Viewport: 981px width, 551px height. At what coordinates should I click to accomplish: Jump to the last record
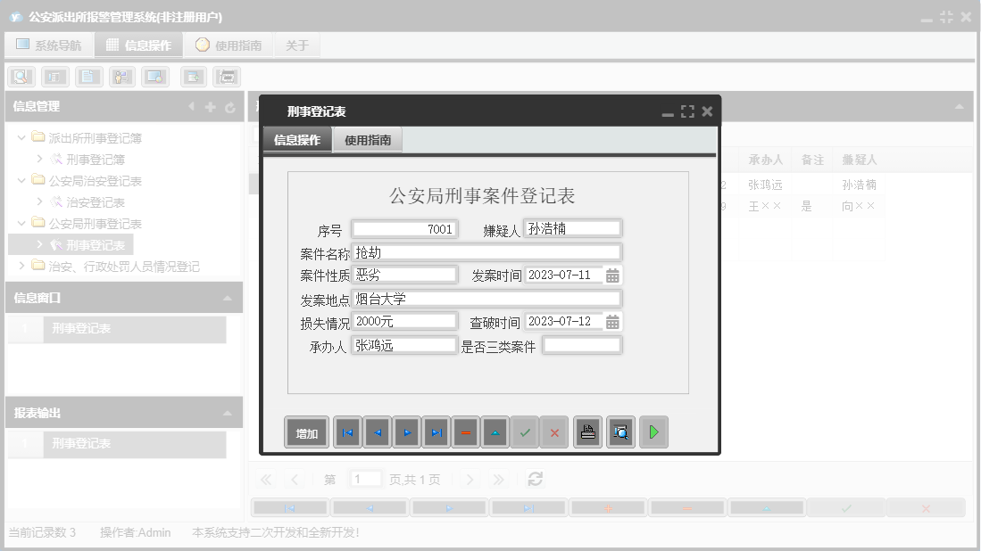pos(434,432)
